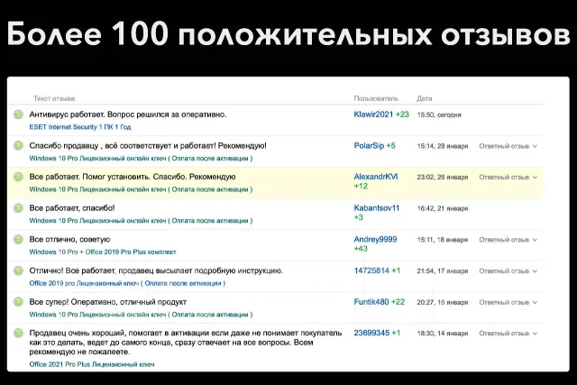Open the Windows 10 Pro link under PolarSip's review
The width and height of the screenshot is (577, 385).
tap(141, 159)
